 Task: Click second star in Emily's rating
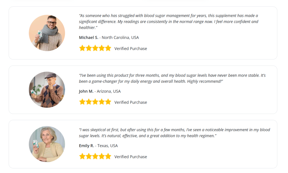89,156
